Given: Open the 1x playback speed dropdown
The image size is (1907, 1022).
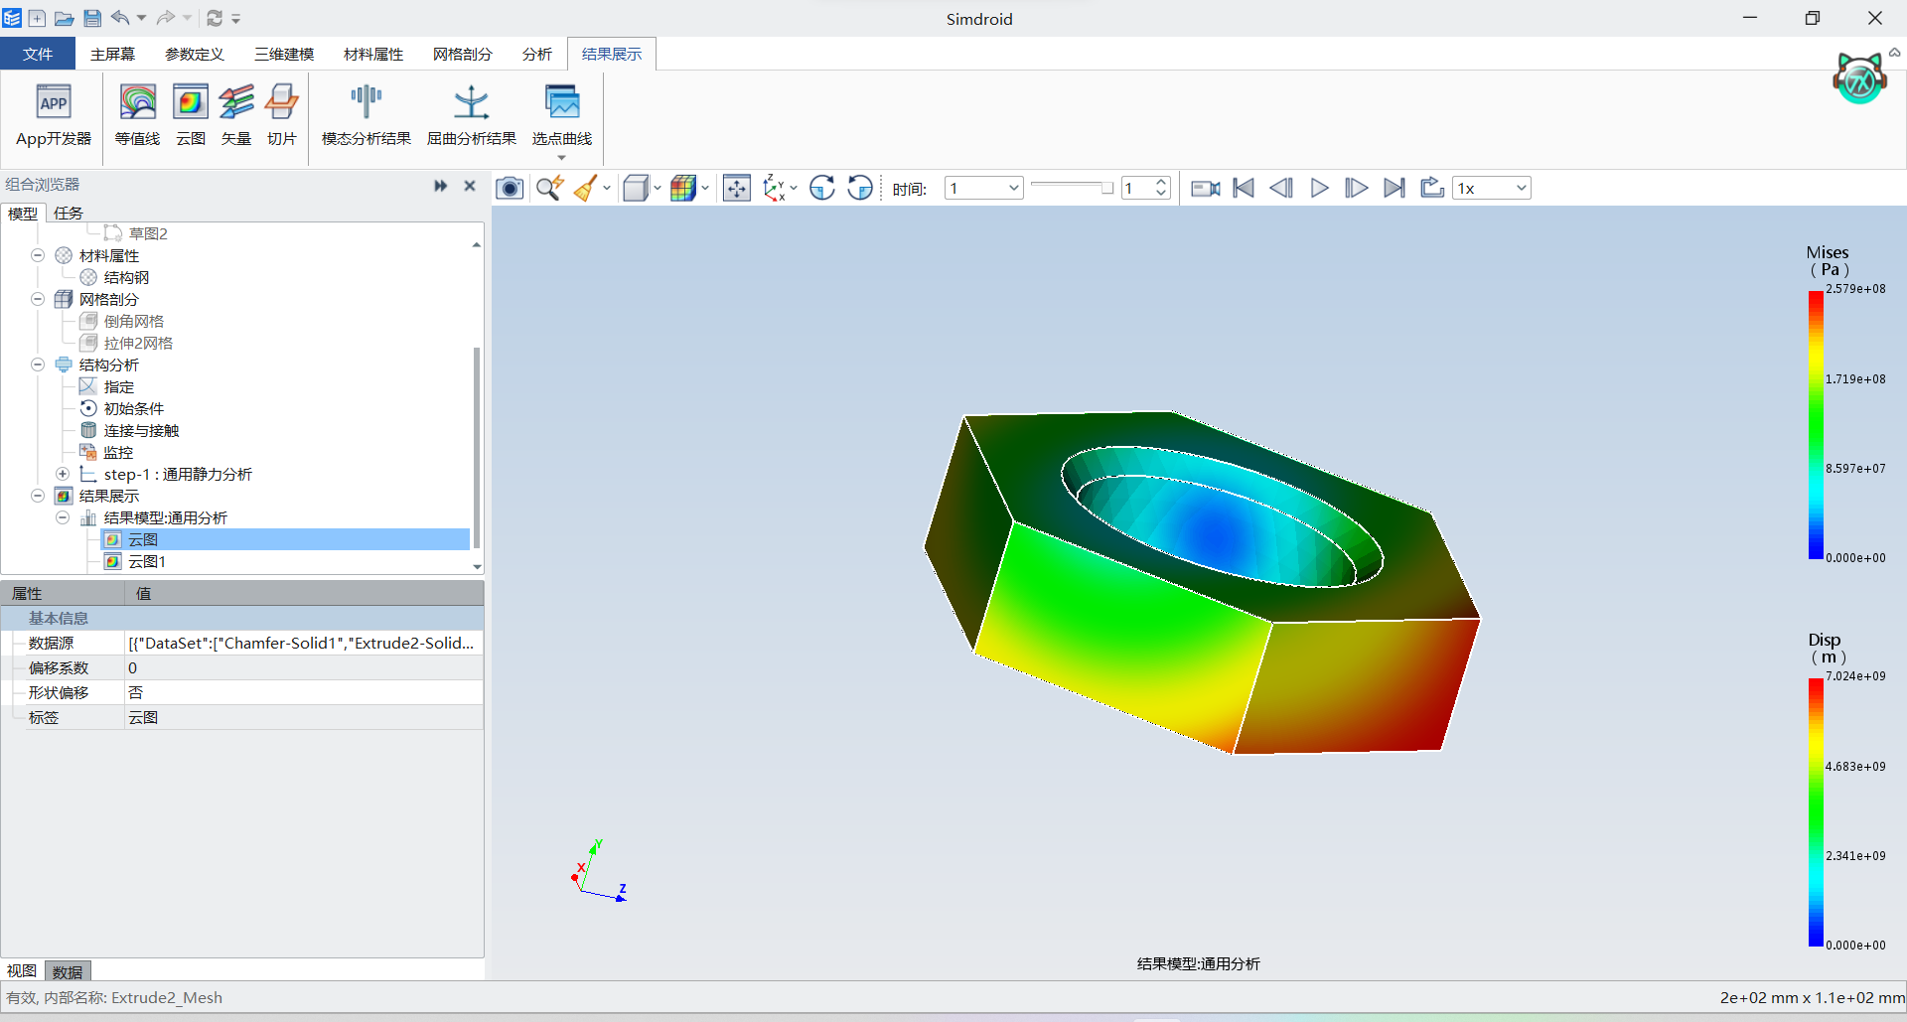Looking at the screenshot, I should 1491,188.
